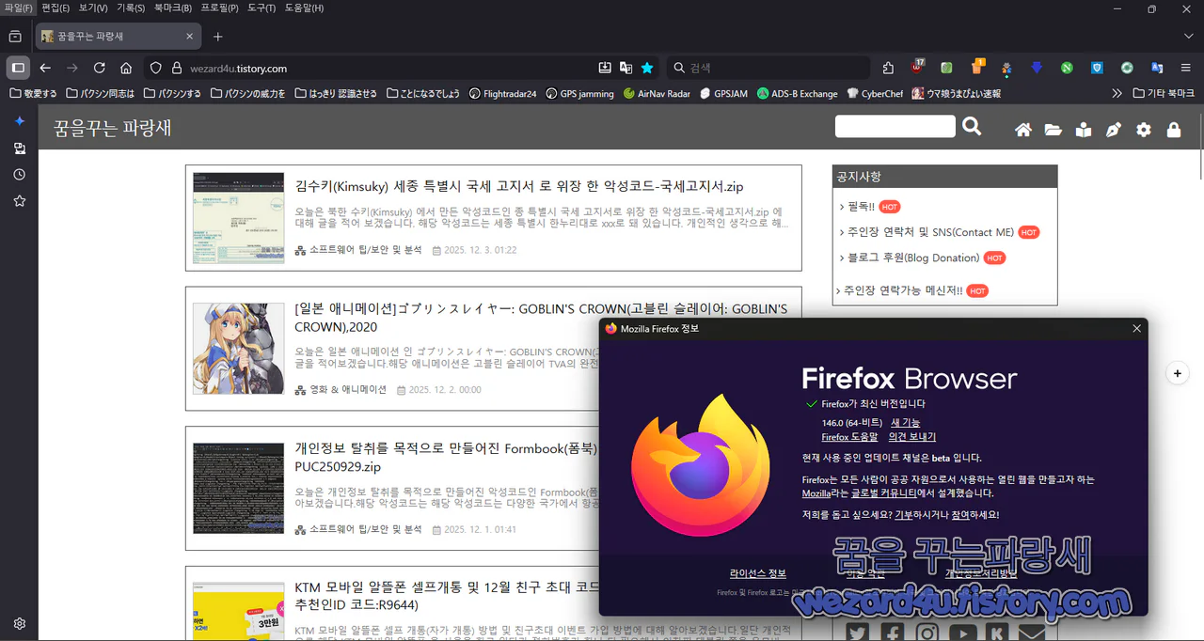The width and height of the screenshot is (1204, 641).
Task: Open 파일(F) menu
Action: 18,8
